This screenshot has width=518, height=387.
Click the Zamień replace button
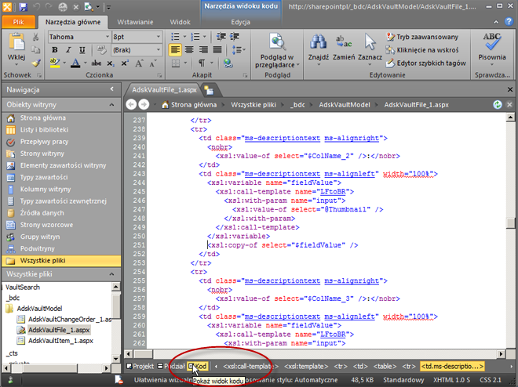(x=344, y=49)
